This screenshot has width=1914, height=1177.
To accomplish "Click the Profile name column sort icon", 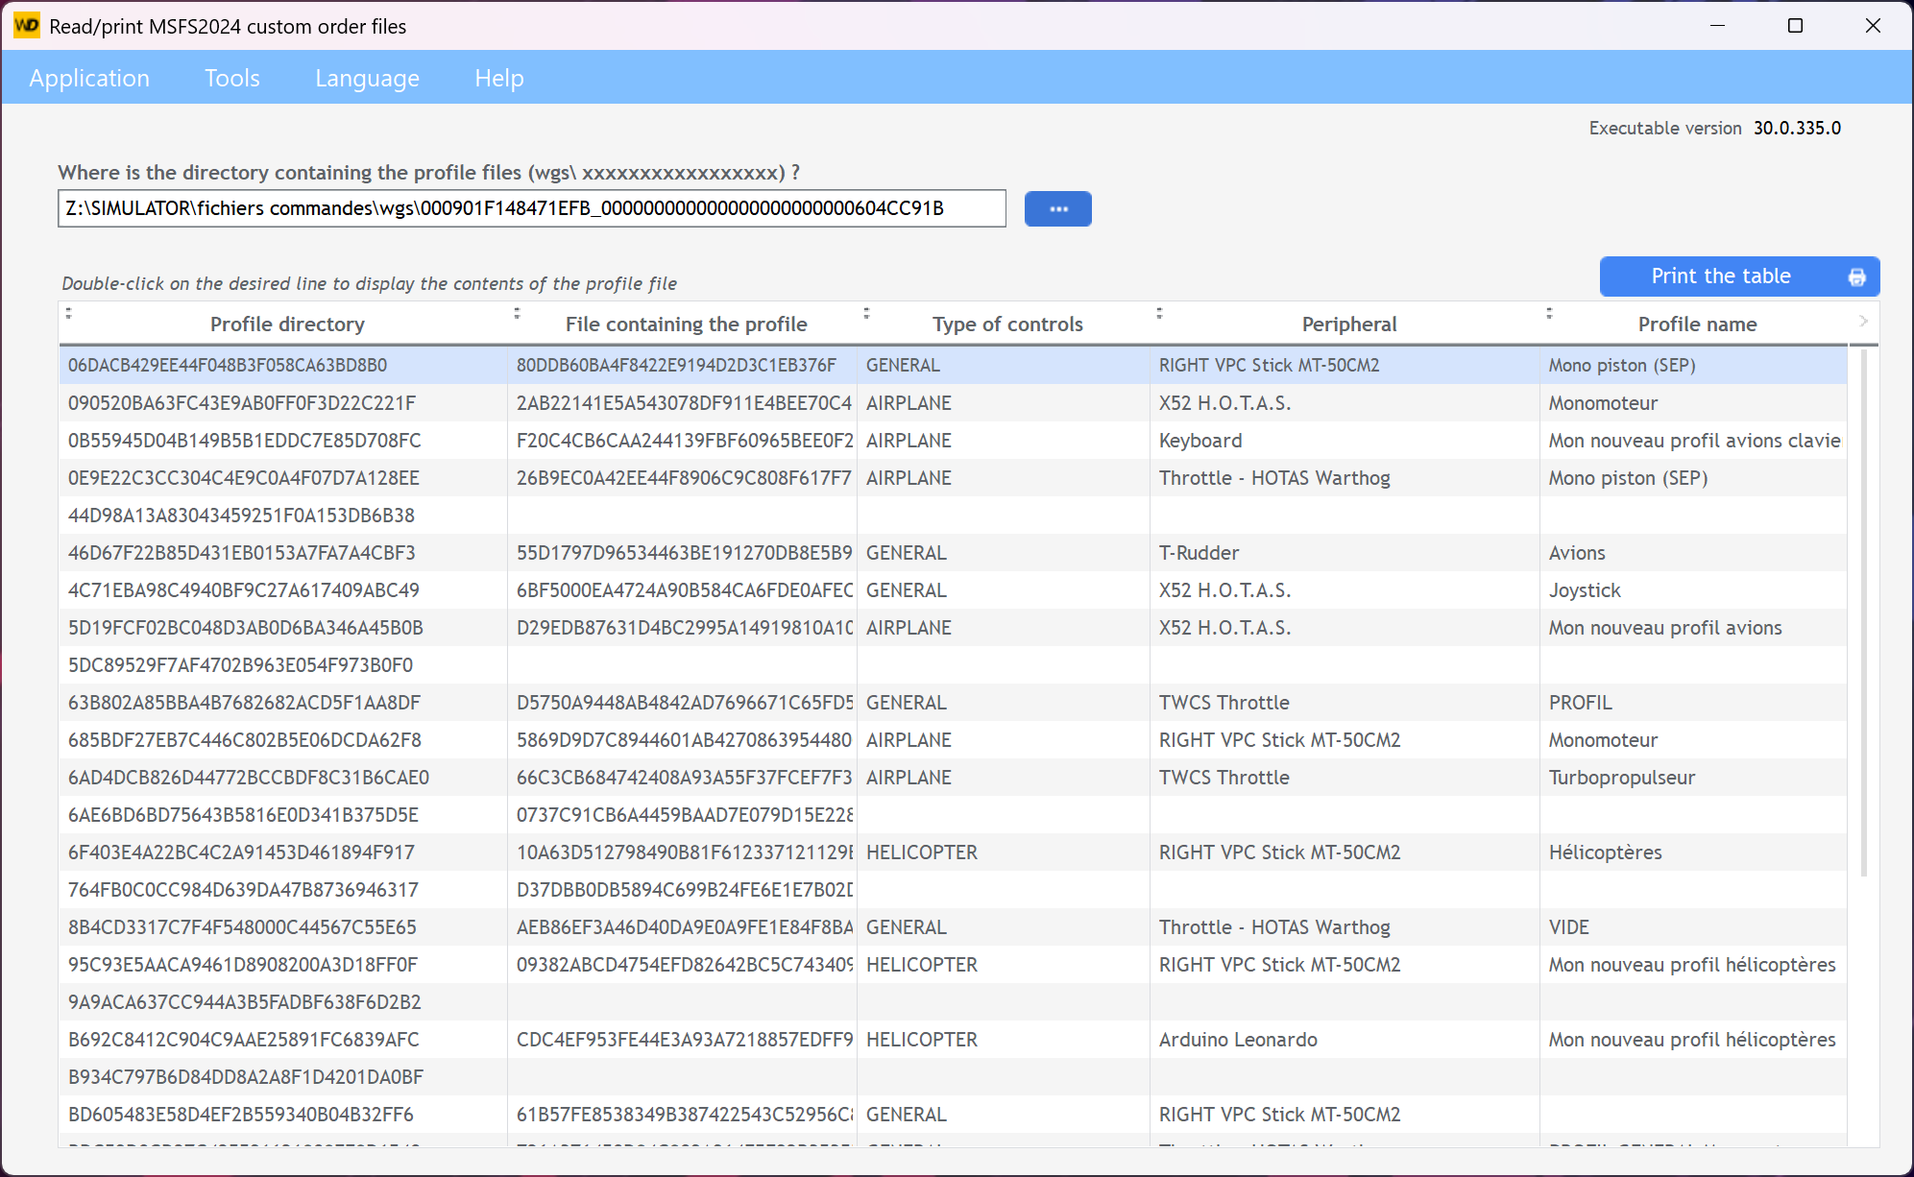I will pos(1549,313).
